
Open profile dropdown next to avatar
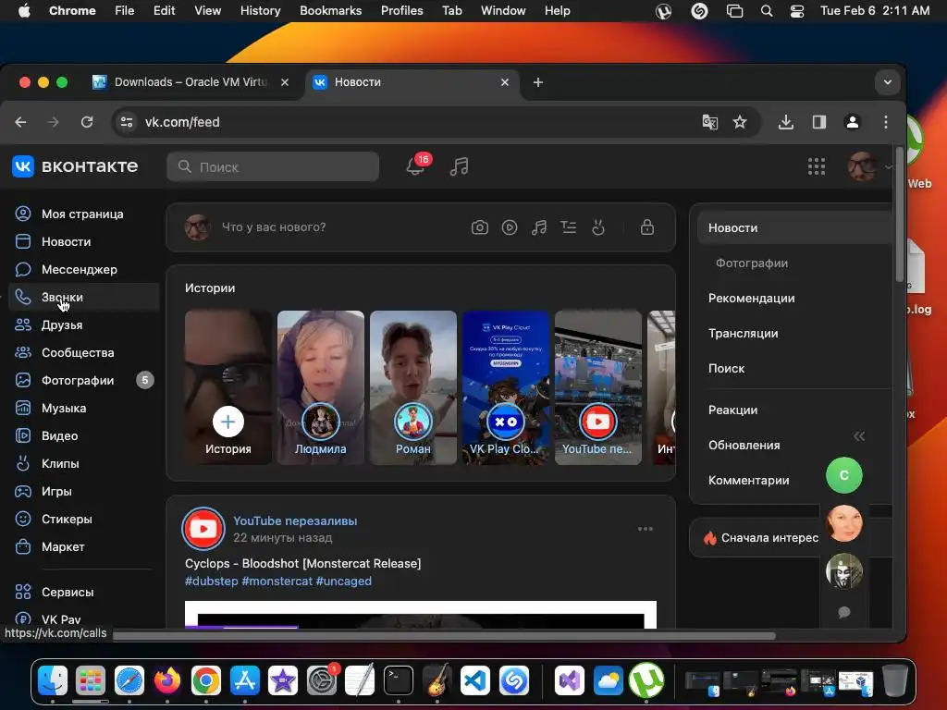888,166
